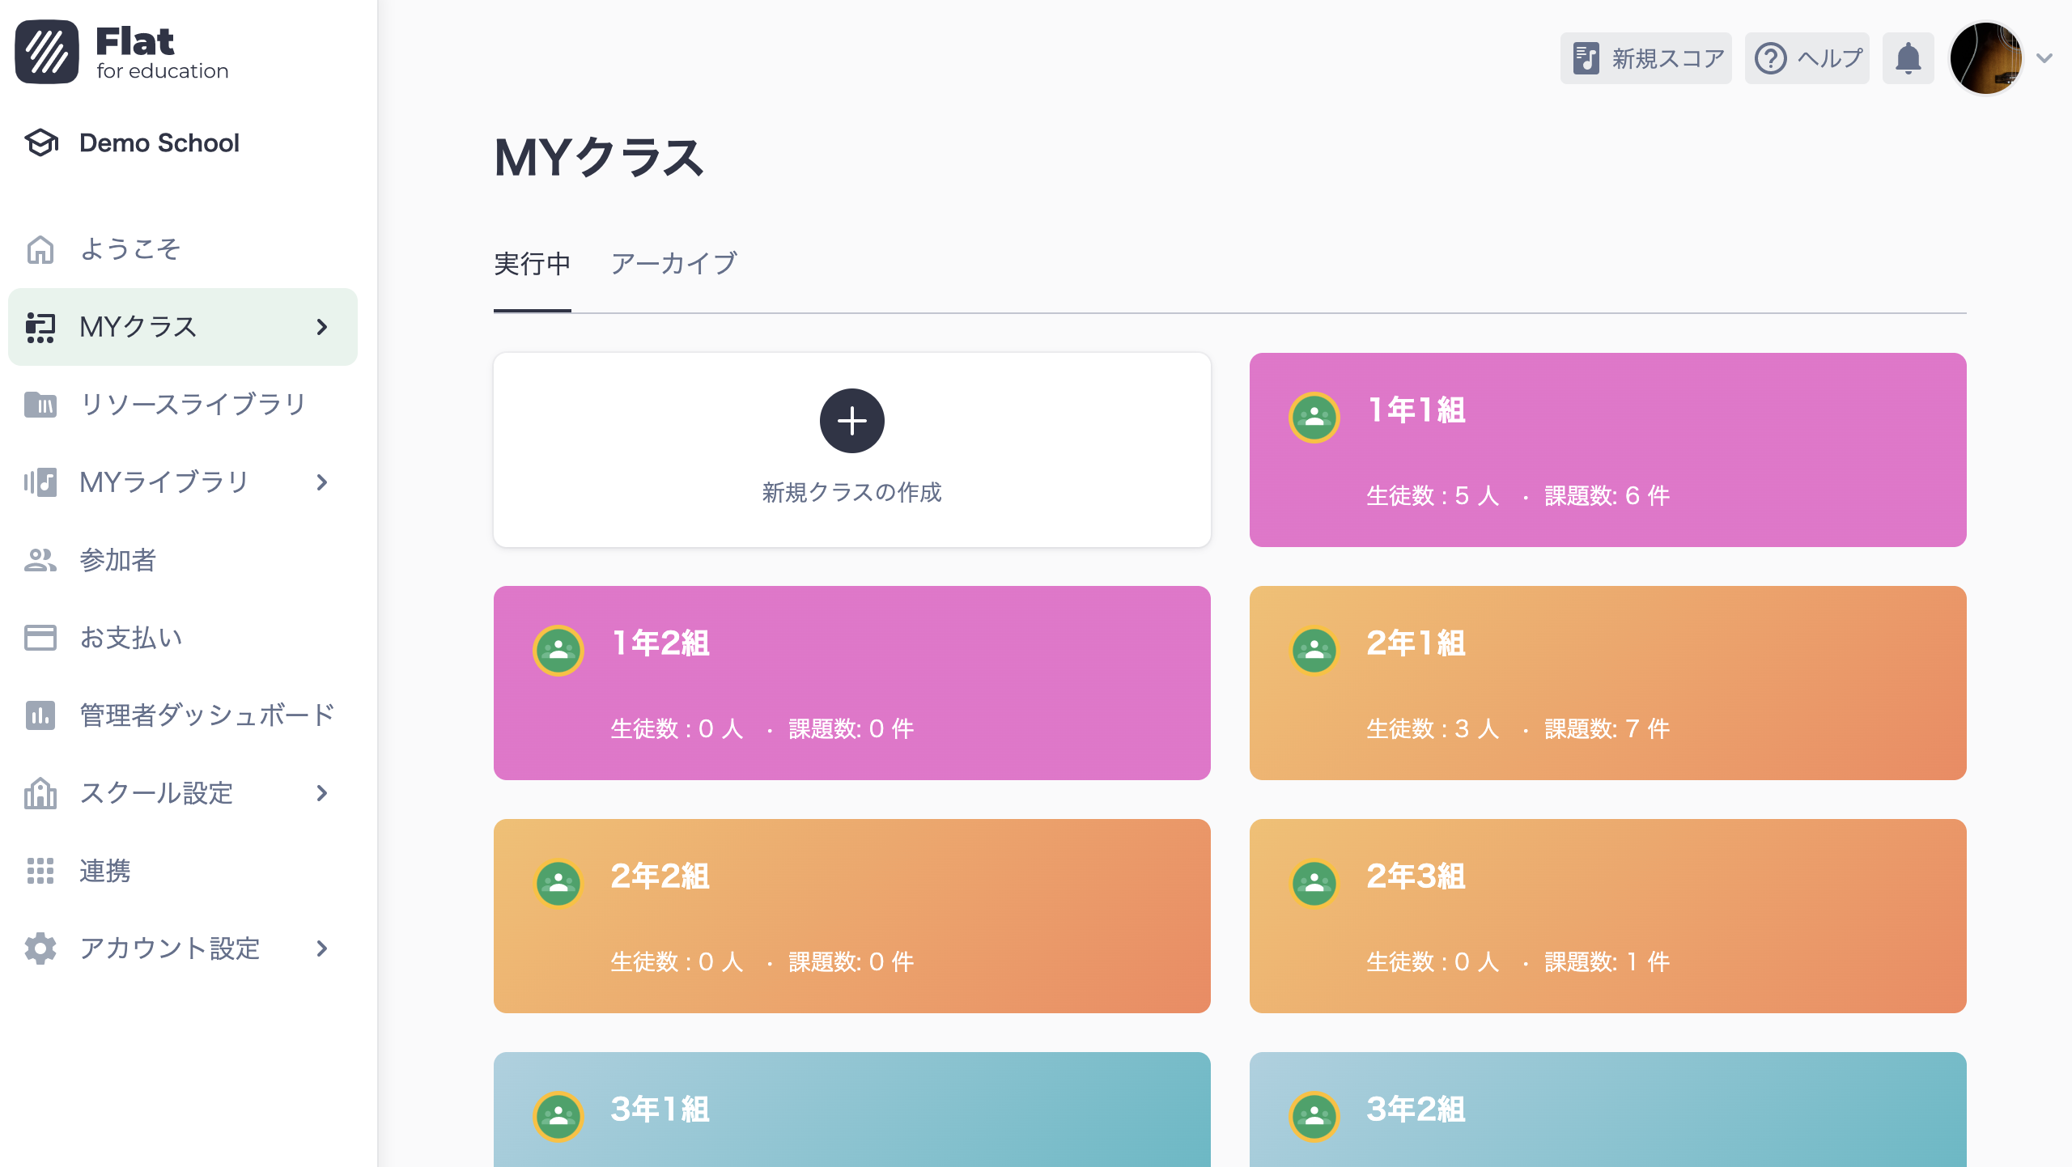2072x1167 pixels.
Task: Click the 新規スコア button
Action: pos(1645,57)
